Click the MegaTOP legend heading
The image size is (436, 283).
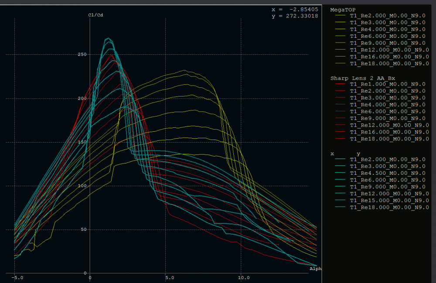pos(342,9)
